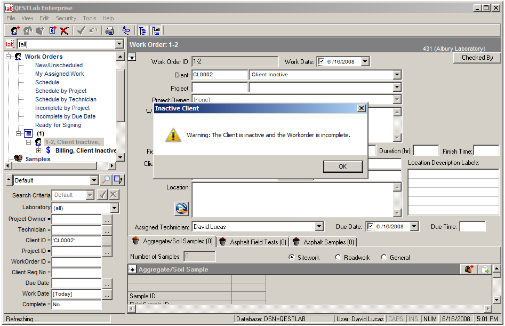
Task: Open the Laboratory dropdown in search panel
Action: [114, 208]
